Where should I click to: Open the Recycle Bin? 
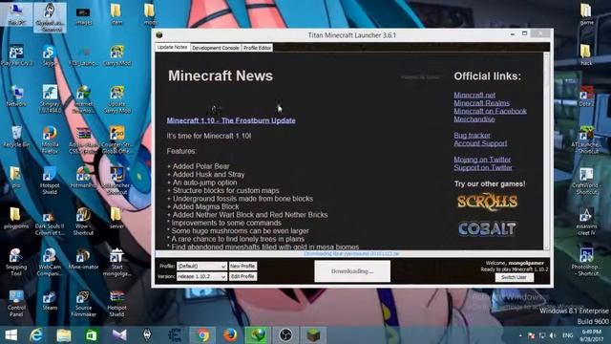coord(16,137)
